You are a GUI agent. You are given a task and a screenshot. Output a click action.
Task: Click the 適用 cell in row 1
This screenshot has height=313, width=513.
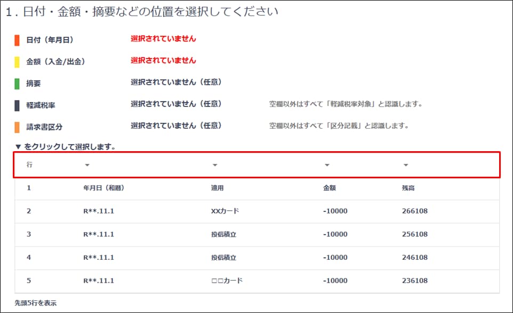point(217,188)
